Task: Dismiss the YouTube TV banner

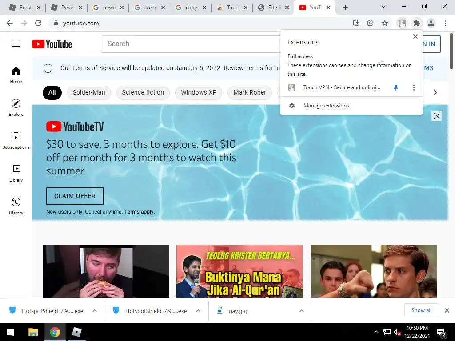Action: 437,116
